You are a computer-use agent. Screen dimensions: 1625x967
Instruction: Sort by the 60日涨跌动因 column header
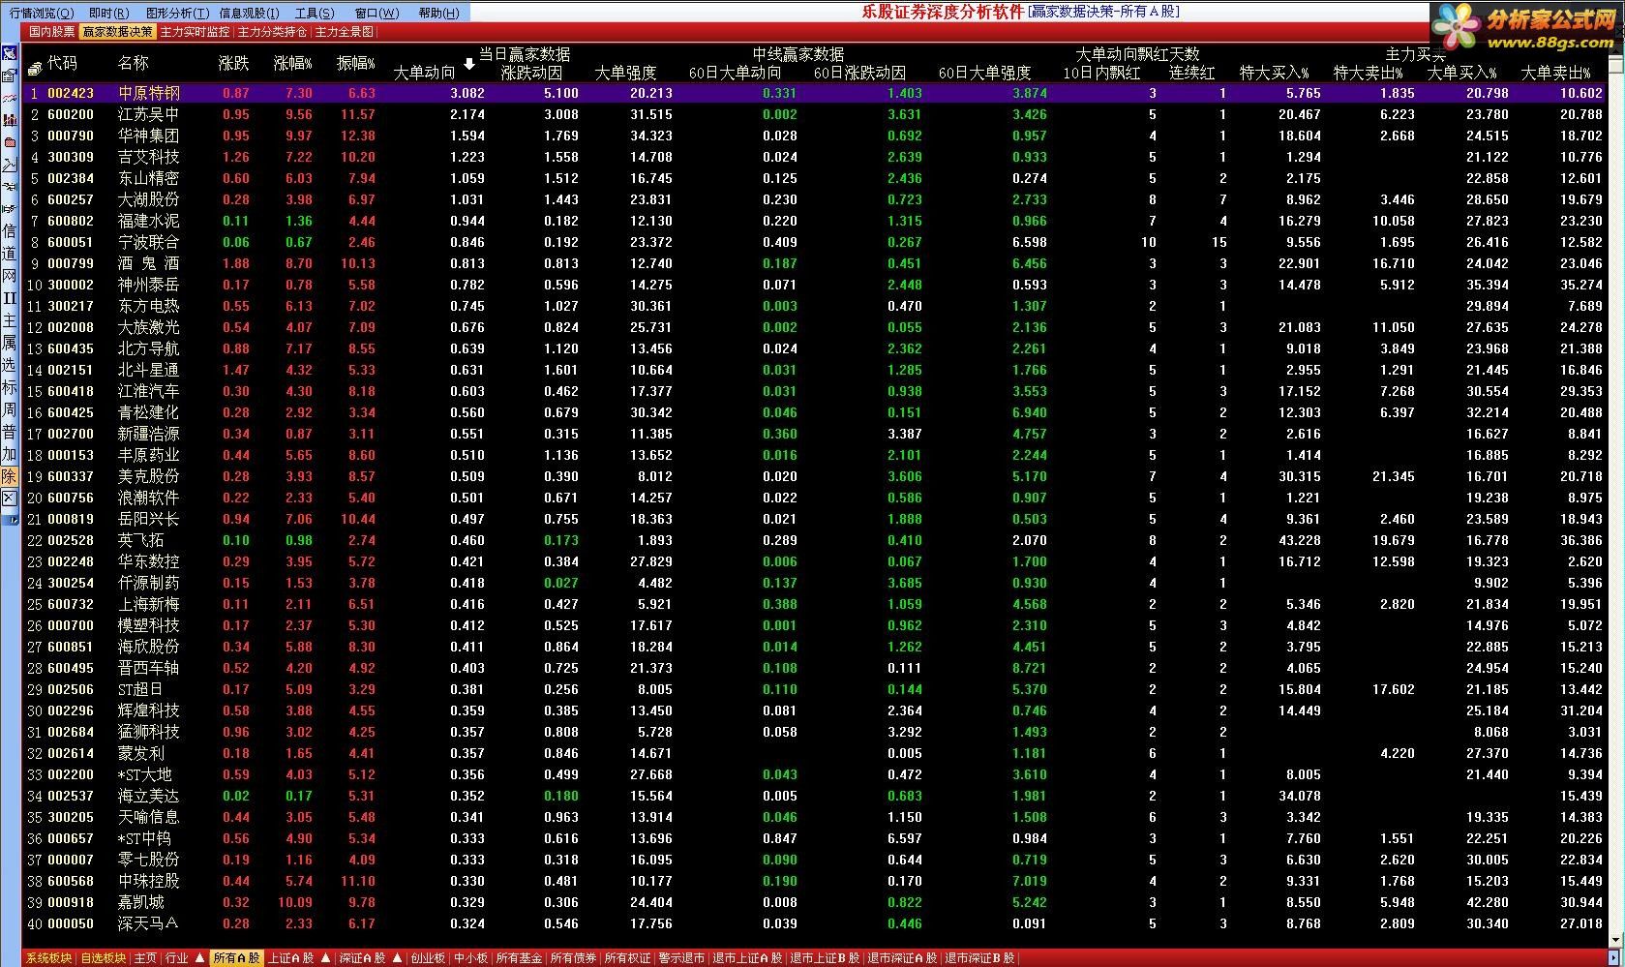pyautogui.click(x=859, y=73)
